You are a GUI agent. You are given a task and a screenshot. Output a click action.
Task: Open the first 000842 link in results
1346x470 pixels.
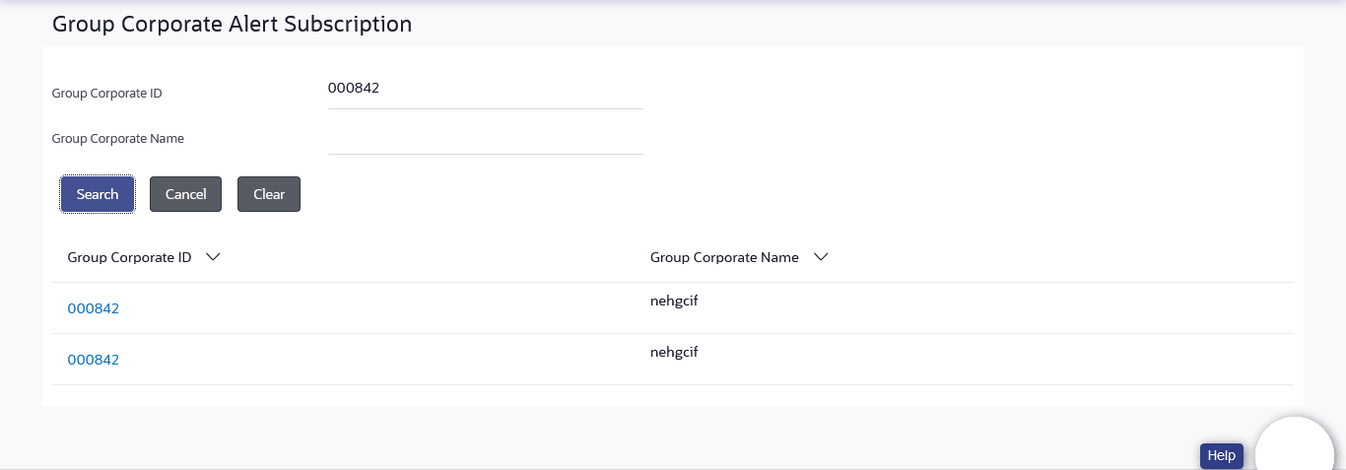click(x=93, y=308)
